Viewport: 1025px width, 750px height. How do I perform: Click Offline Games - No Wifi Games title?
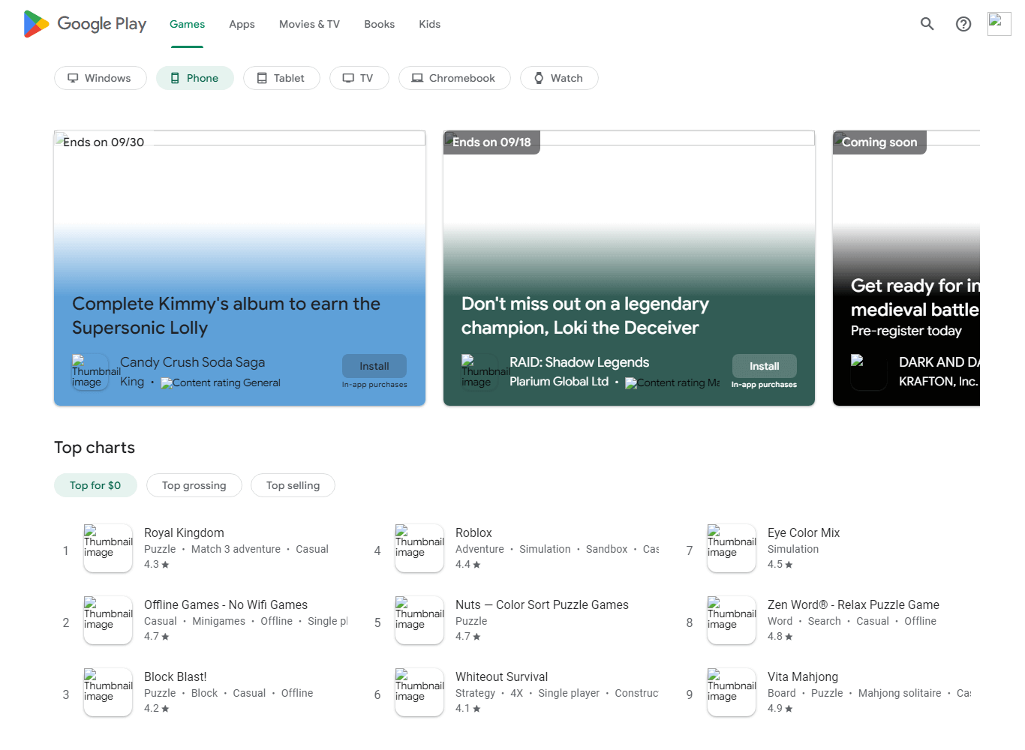point(226,604)
